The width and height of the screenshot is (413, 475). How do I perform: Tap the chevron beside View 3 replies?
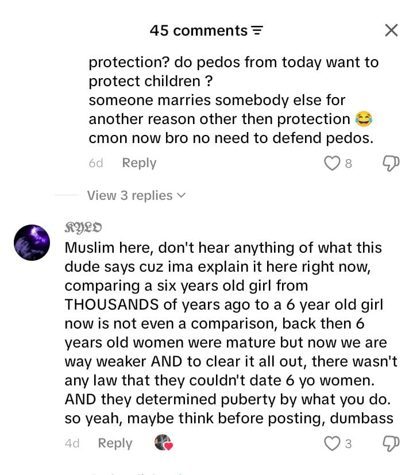point(181,195)
